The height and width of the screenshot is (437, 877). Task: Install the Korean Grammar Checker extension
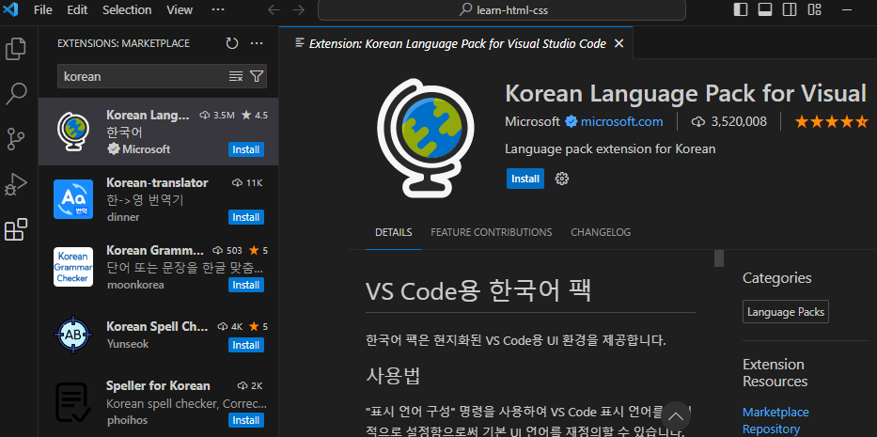pos(246,285)
